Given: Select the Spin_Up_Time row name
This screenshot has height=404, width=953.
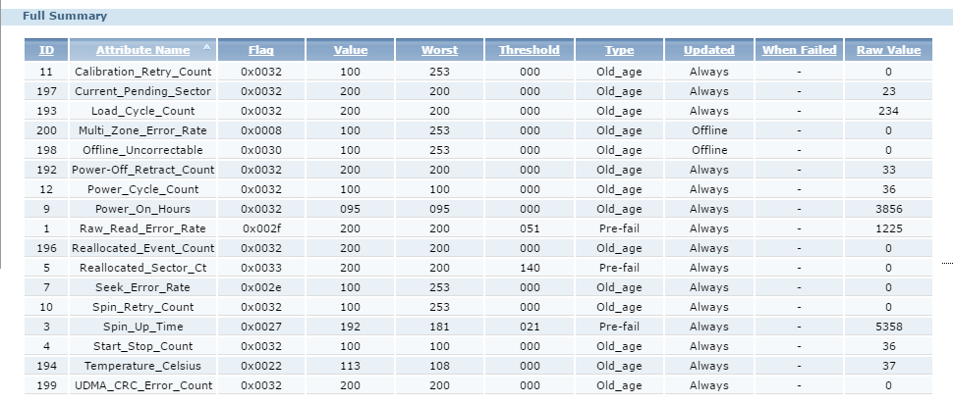Looking at the screenshot, I should pyautogui.click(x=143, y=327).
